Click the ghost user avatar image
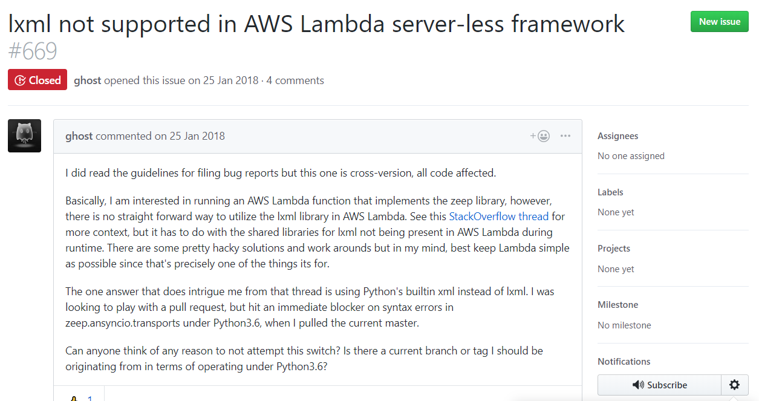This screenshot has width=759, height=401. pyautogui.click(x=24, y=135)
